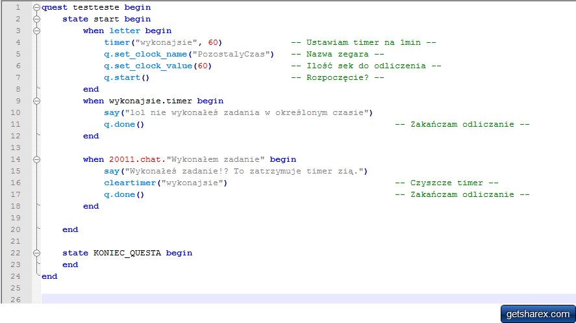
Task: Click line number 26 in the gutter
Action: (16, 300)
